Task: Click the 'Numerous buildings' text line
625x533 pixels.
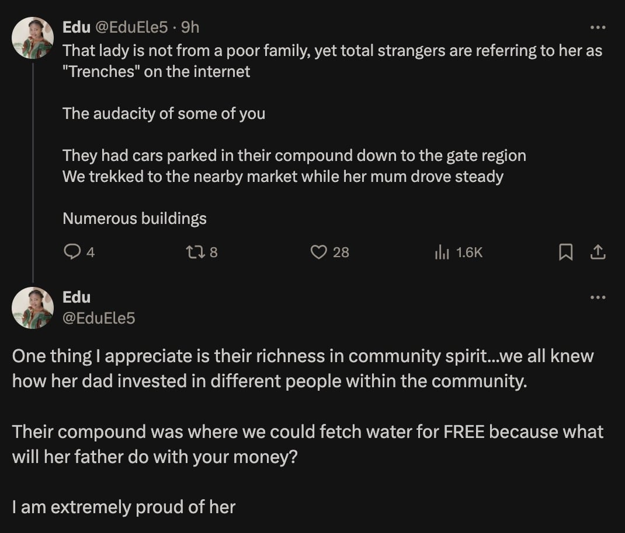Action: 134,219
